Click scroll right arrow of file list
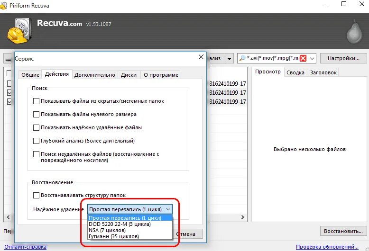This screenshot has height=251, width=369. tap(243, 217)
